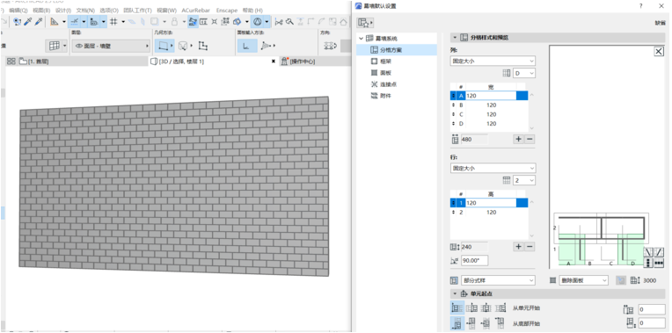Open the column 固定大小 dropdown
The height and width of the screenshot is (333, 672).
pos(493,62)
